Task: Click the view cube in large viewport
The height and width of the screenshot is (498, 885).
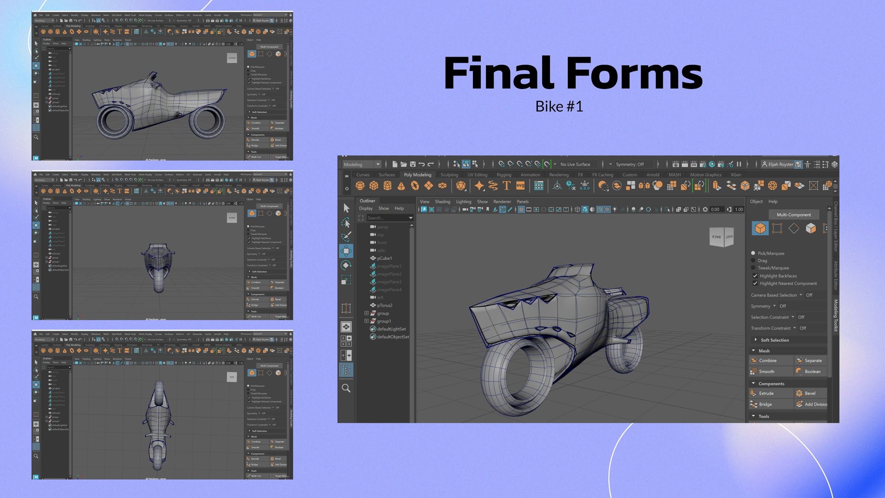Action: tap(722, 237)
